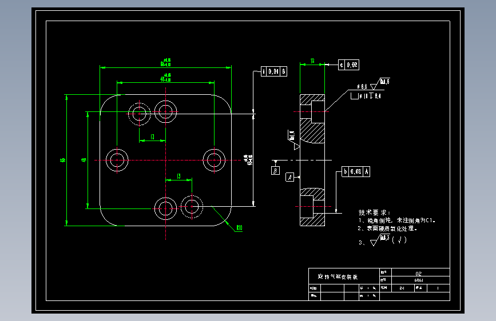Select the roughness symbol left of section view
Image resolution: width=496 pixels, height=321 pixels.
pos(293,139)
